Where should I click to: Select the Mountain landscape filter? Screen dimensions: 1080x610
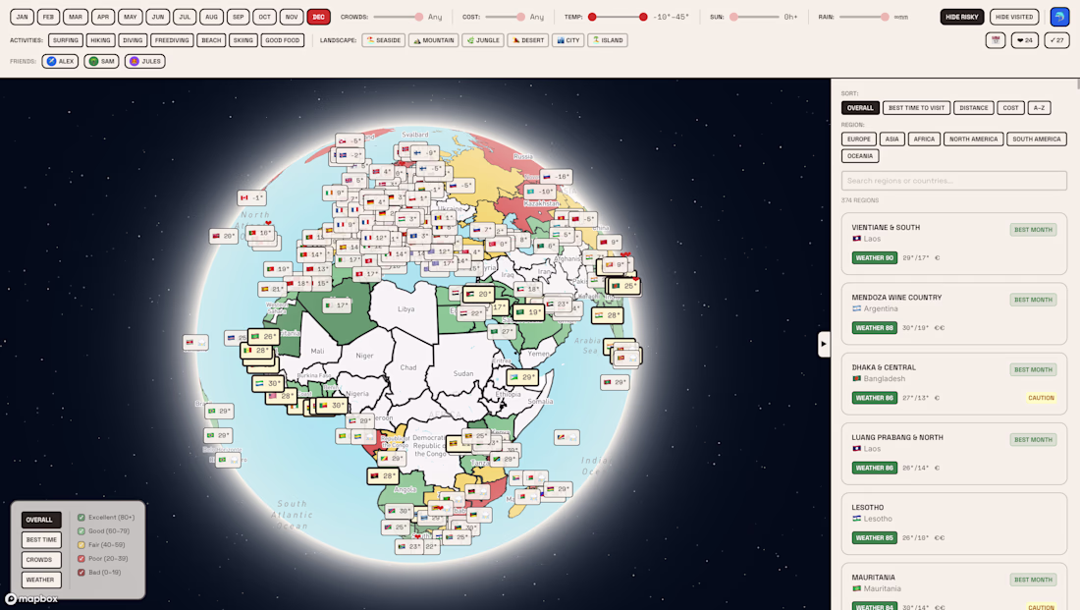click(434, 40)
